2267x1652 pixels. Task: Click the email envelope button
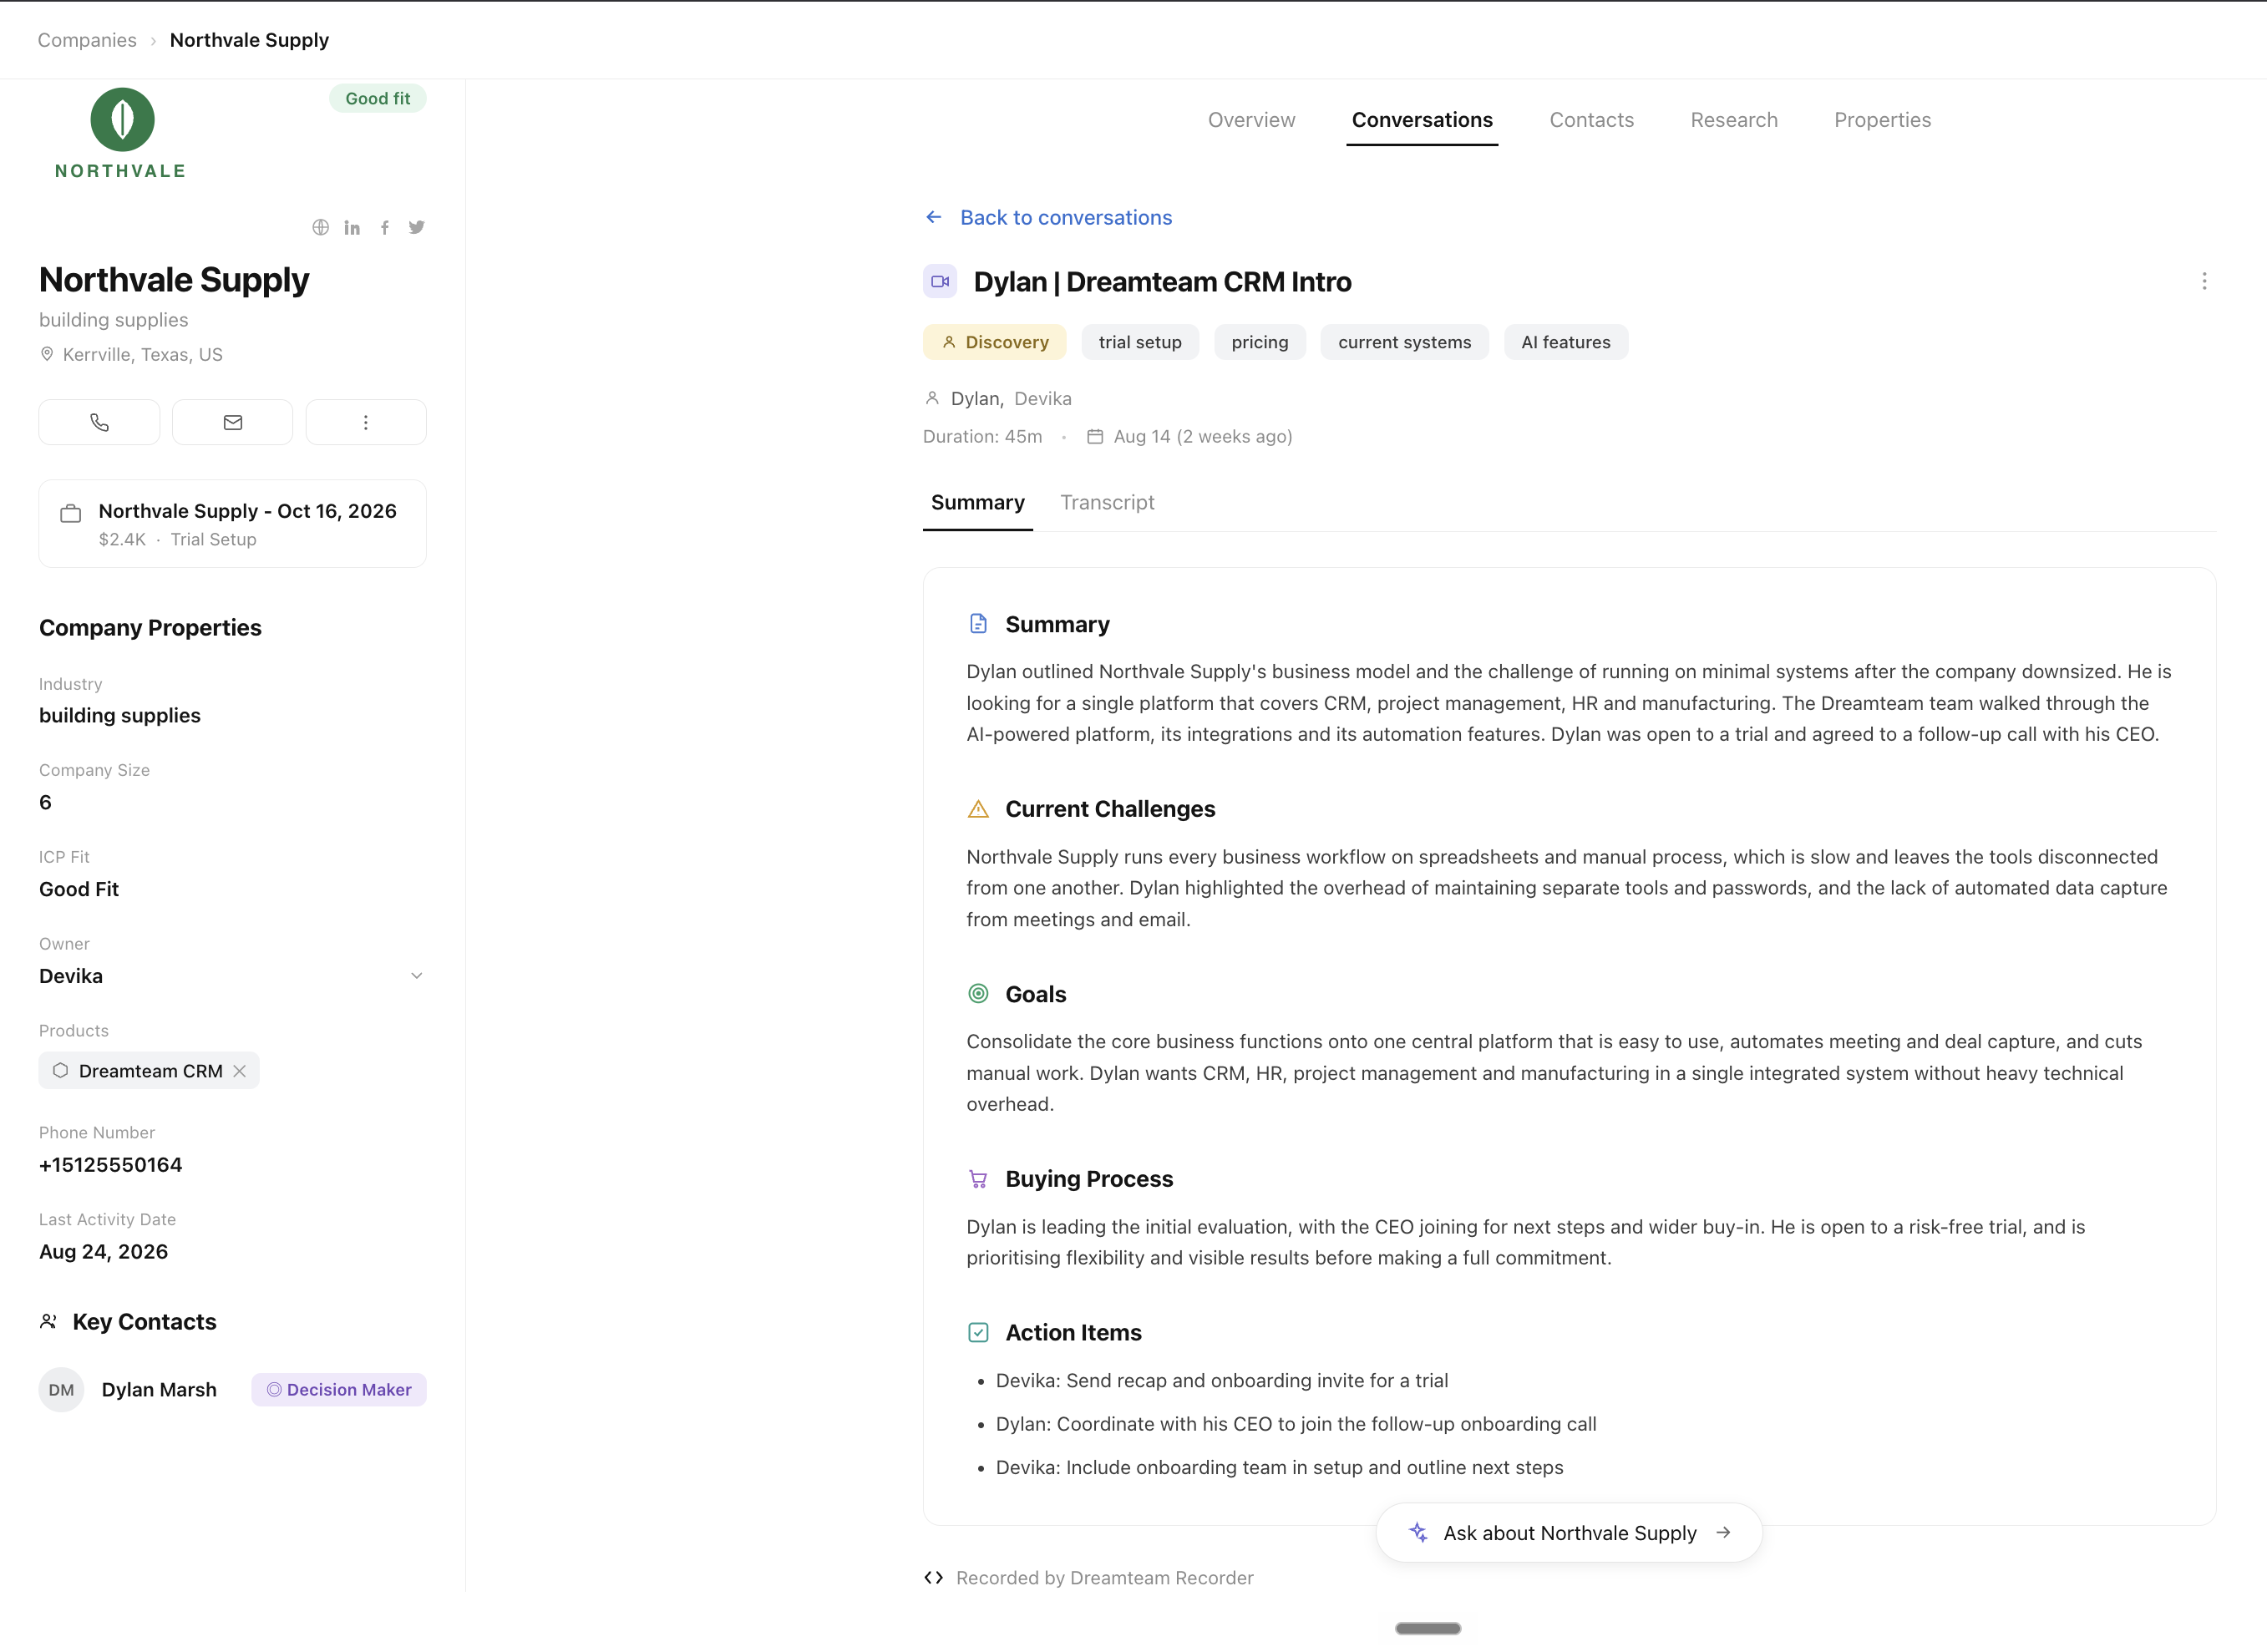233,422
